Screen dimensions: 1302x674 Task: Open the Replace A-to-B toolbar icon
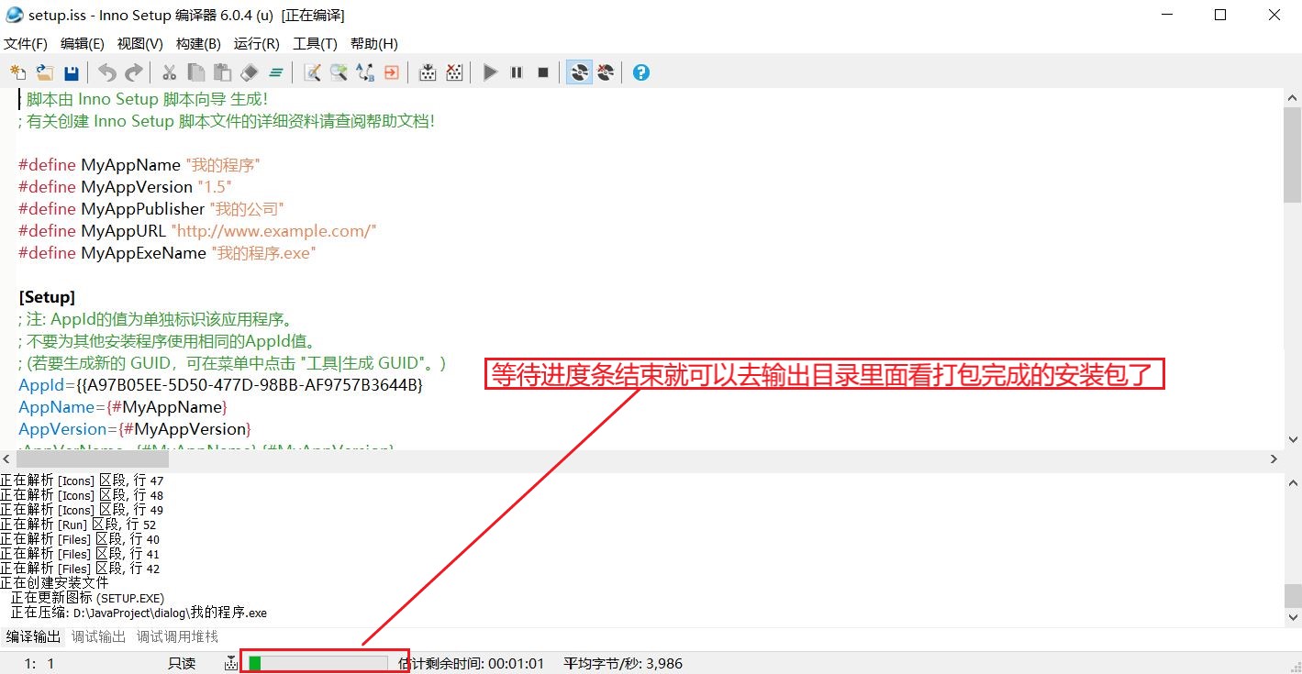tap(365, 72)
